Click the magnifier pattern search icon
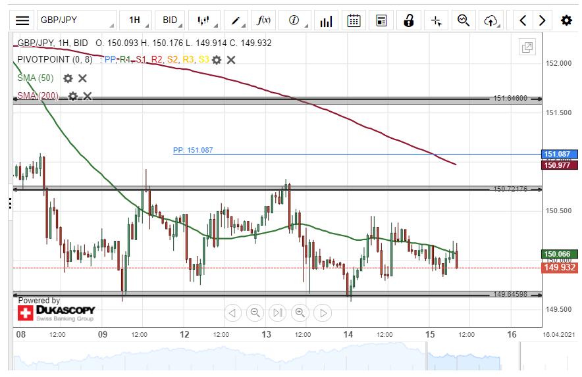 463,20
